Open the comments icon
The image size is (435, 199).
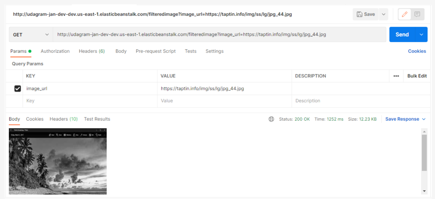click(x=417, y=14)
